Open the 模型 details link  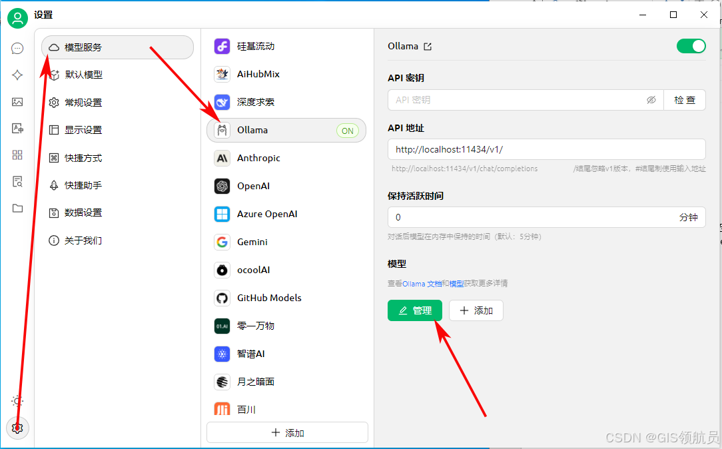456,284
